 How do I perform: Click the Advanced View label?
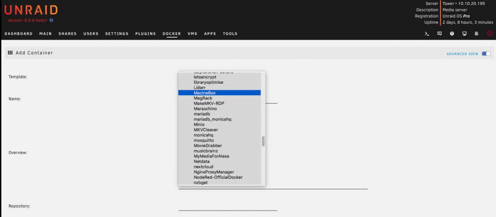(462, 54)
